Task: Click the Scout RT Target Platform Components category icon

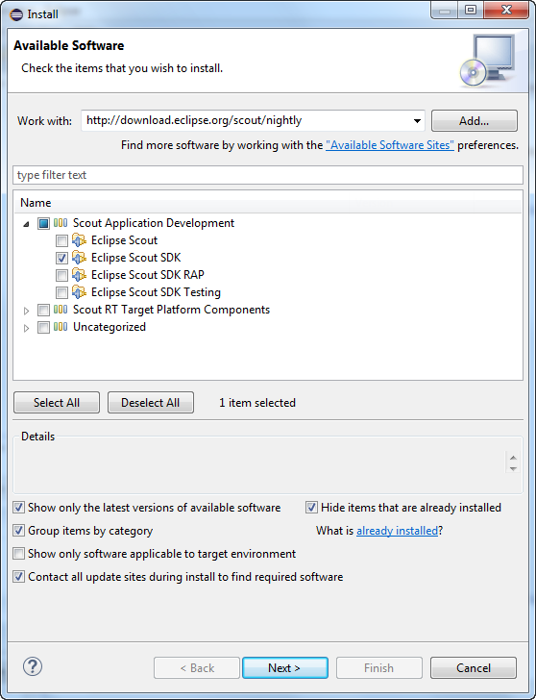Action: click(x=61, y=310)
